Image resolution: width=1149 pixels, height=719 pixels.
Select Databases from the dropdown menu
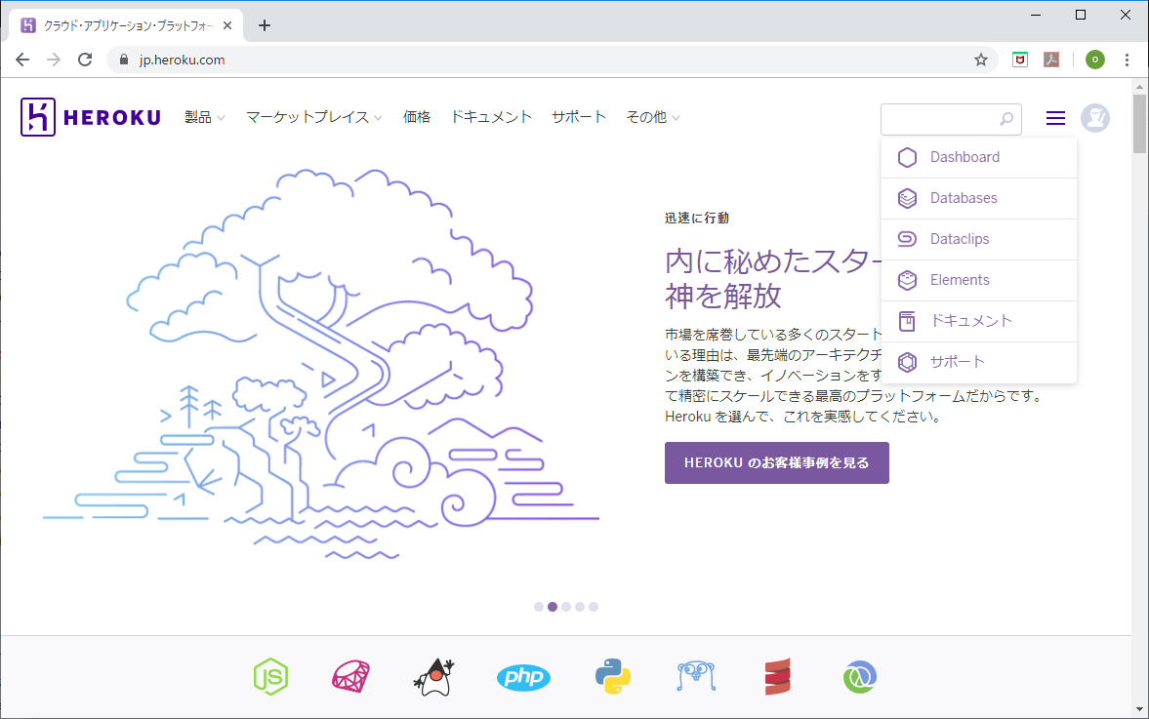[979, 198]
